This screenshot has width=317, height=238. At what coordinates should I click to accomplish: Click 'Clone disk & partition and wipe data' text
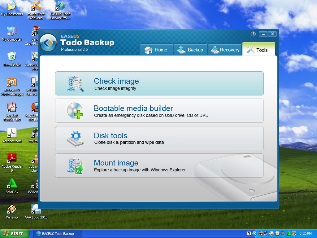[x=129, y=142]
